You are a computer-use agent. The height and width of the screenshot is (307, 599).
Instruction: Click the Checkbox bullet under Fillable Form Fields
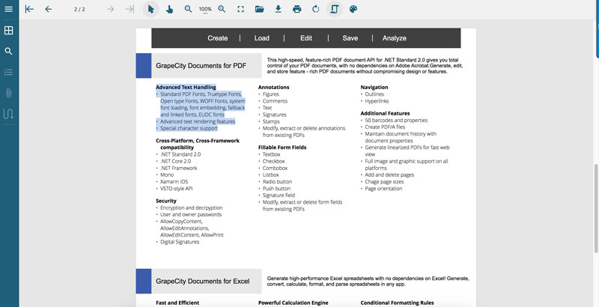[273, 161]
